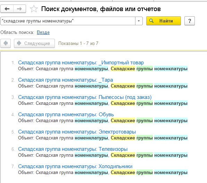Click the Следующие next results button
Screen dimensions: 207x183
click(34, 43)
